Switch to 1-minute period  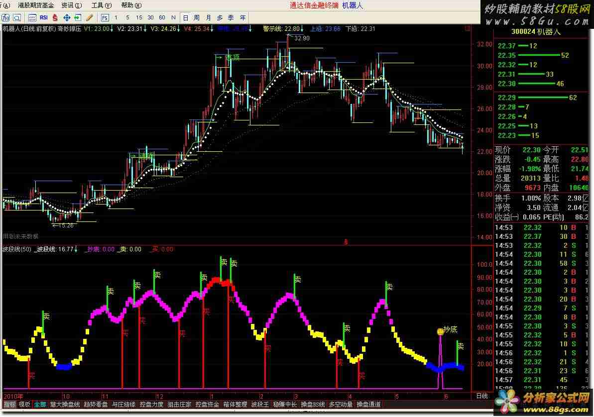pyautogui.click(x=116, y=17)
